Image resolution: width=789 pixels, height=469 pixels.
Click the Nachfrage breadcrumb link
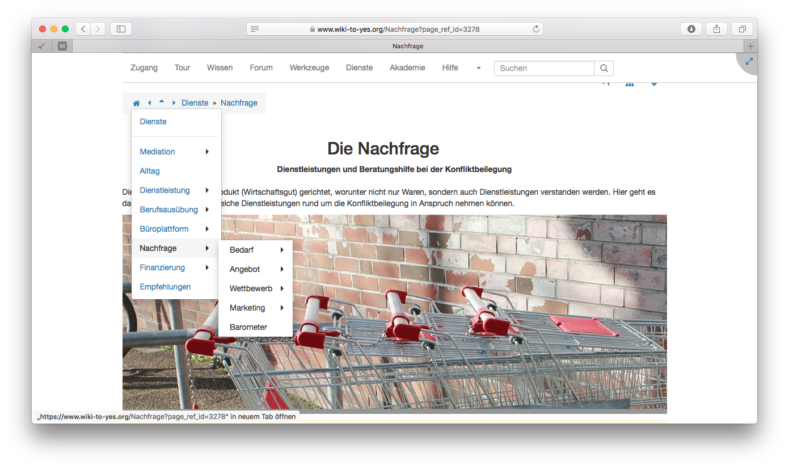(x=239, y=103)
